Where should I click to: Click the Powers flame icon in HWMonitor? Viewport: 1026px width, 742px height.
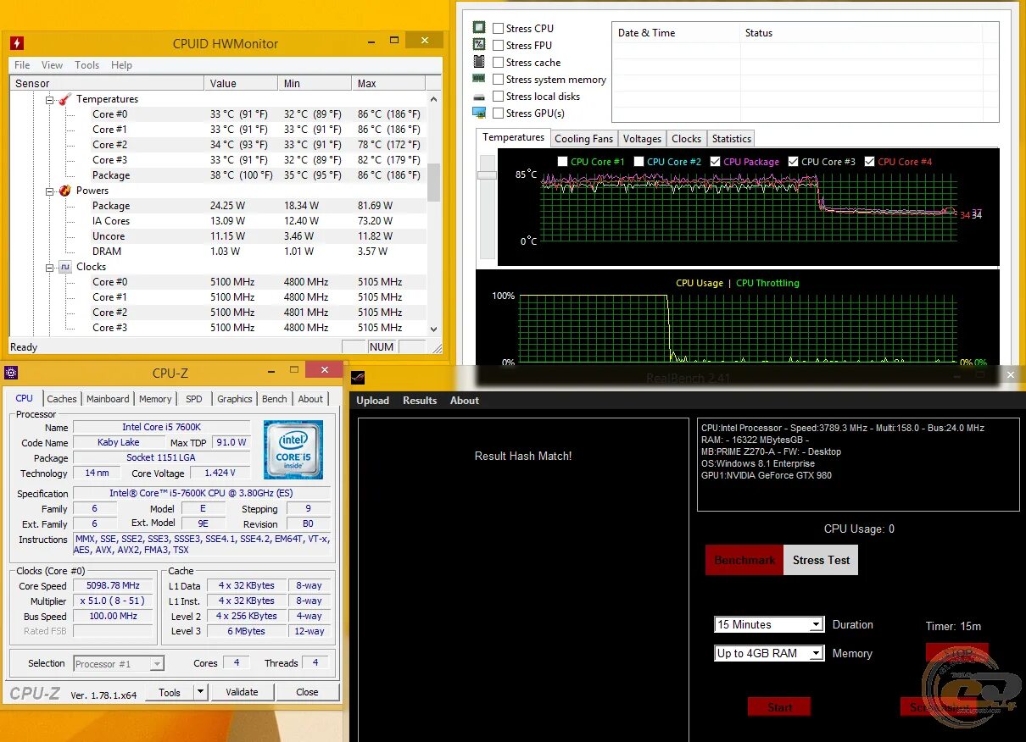pyautogui.click(x=65, y=191)
